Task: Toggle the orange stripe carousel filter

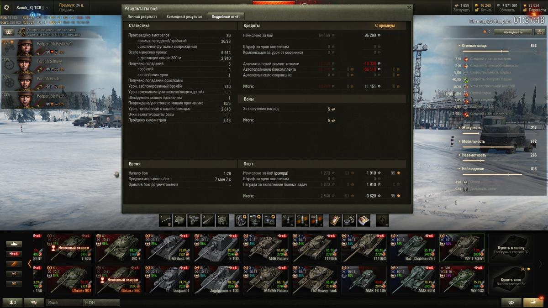Action: pyautogui.click(x=14, y=264)
